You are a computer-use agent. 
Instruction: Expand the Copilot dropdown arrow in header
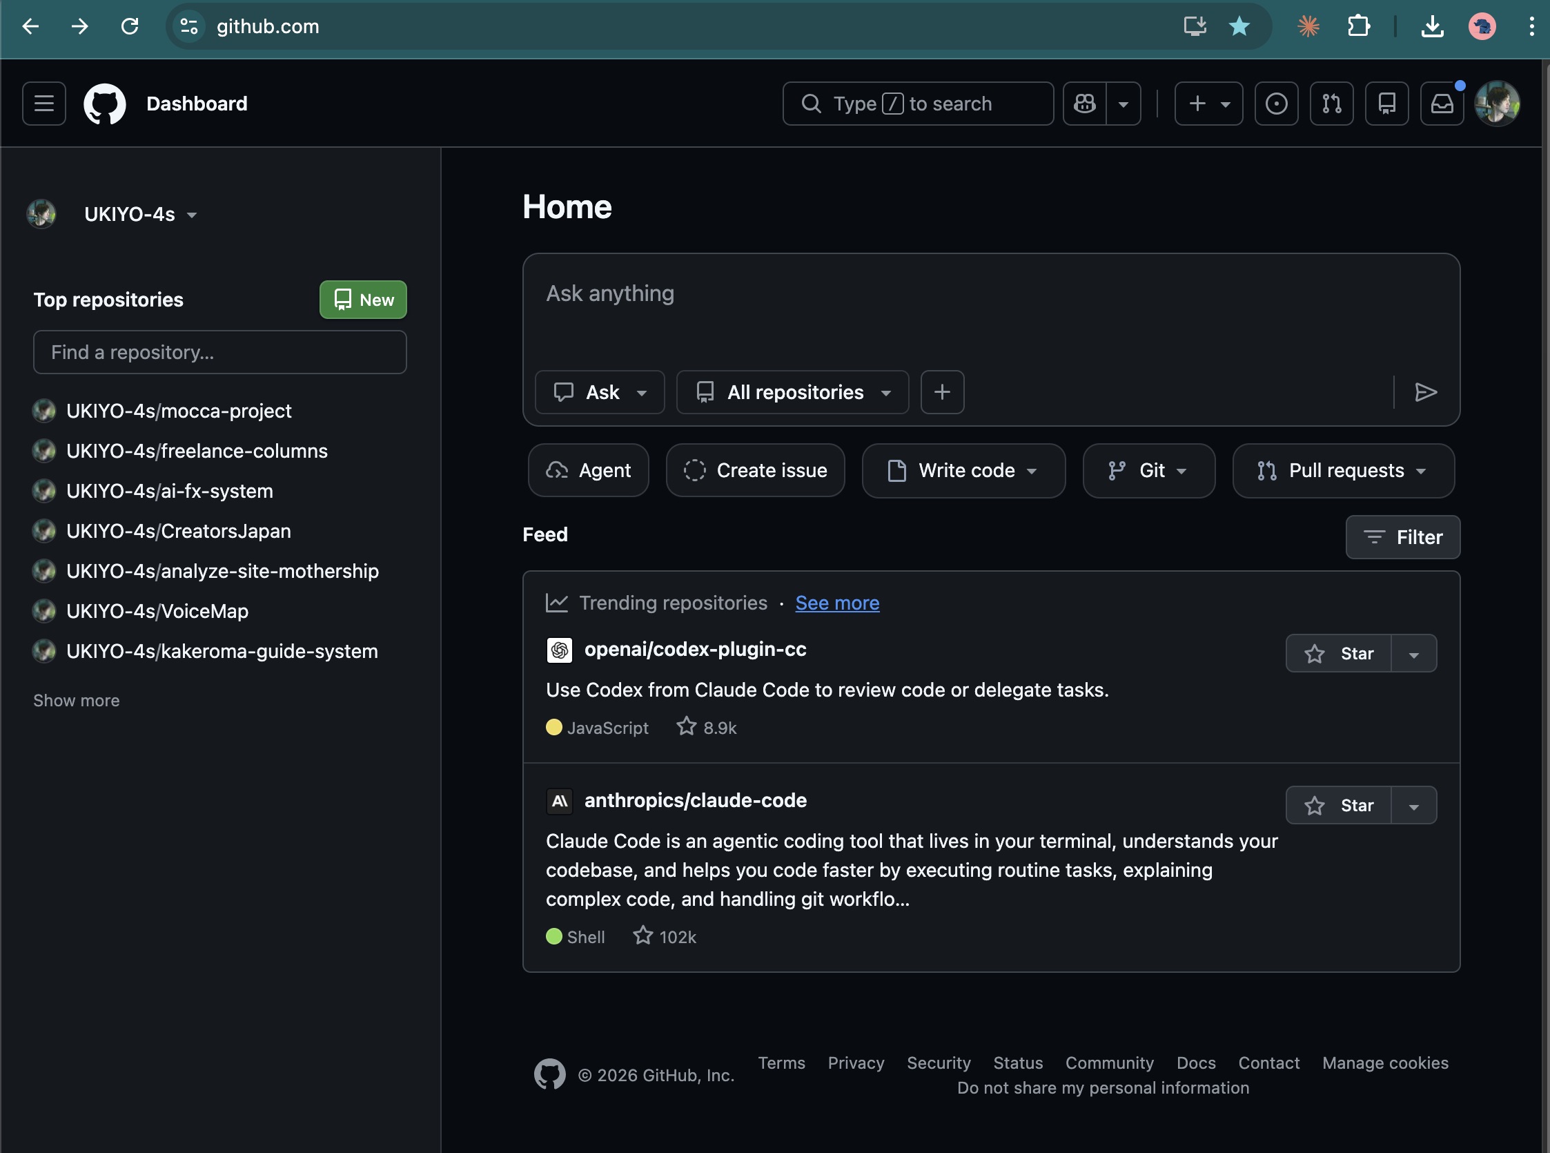pos(1124,104)
